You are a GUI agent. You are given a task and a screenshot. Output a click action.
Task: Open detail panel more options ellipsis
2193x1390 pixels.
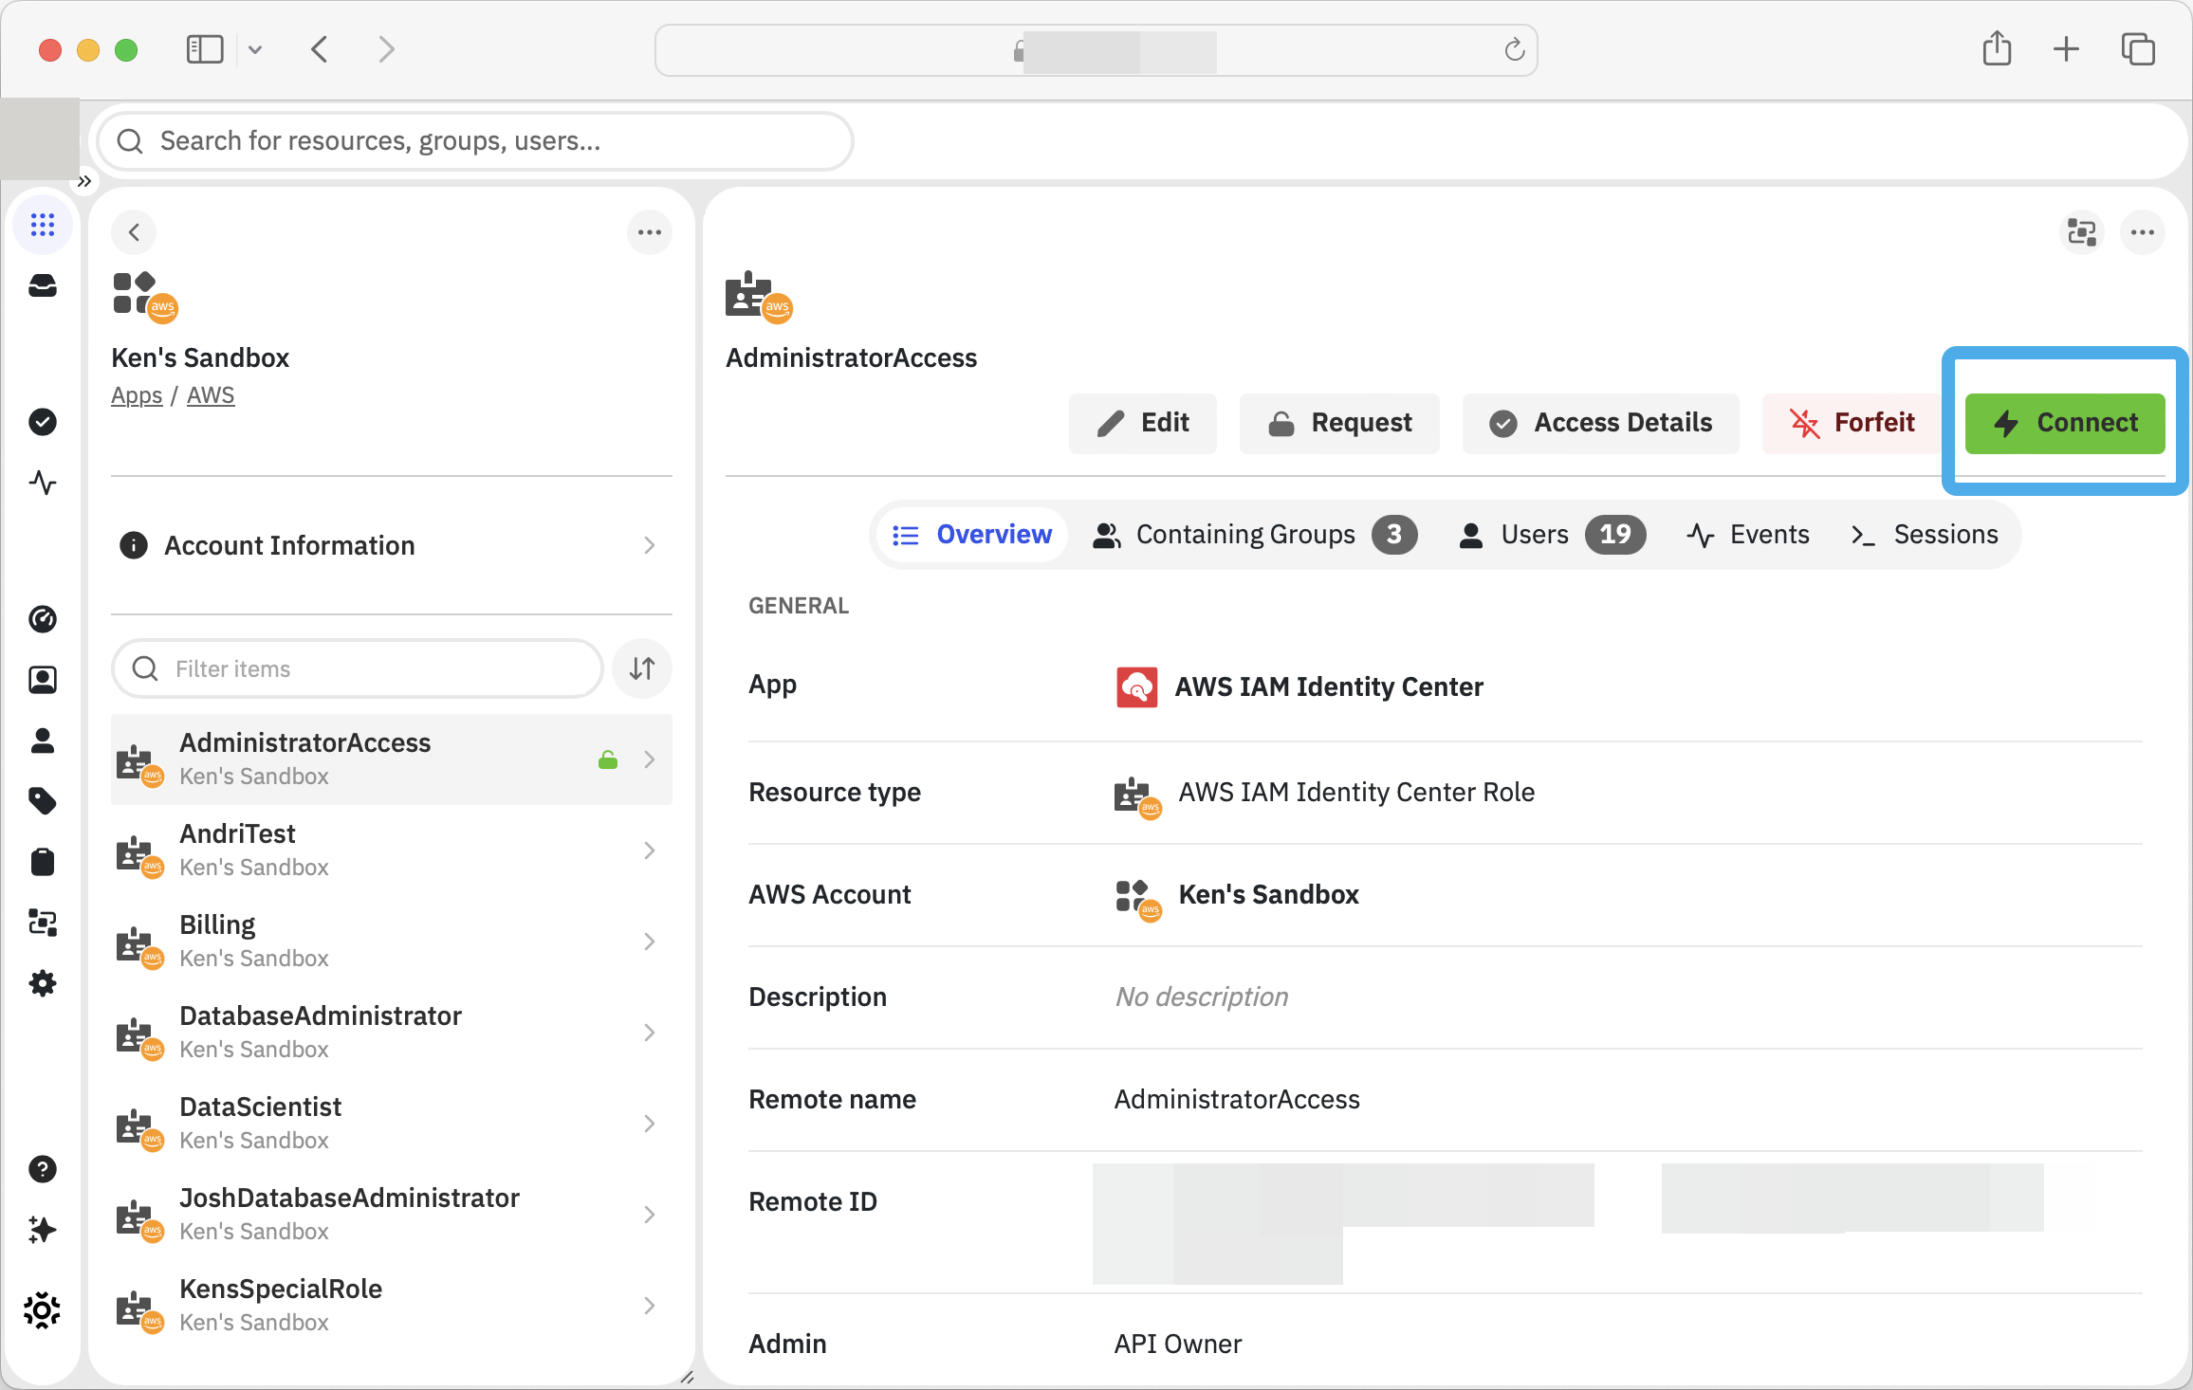pyautogui.click(x=2143, y=232)
